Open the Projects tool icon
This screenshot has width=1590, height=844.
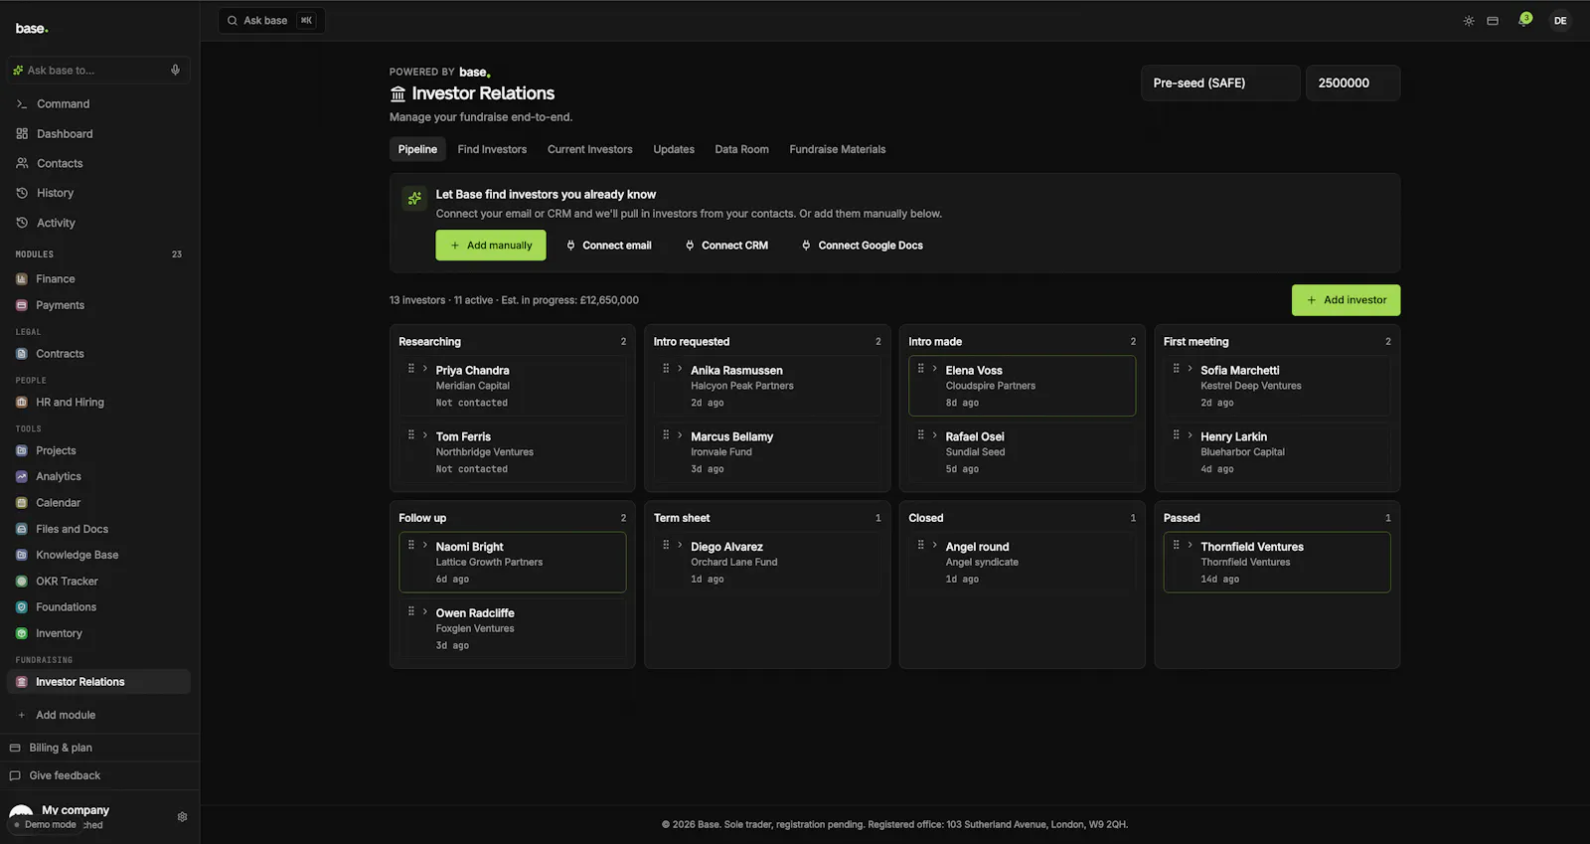coord(22,451)
